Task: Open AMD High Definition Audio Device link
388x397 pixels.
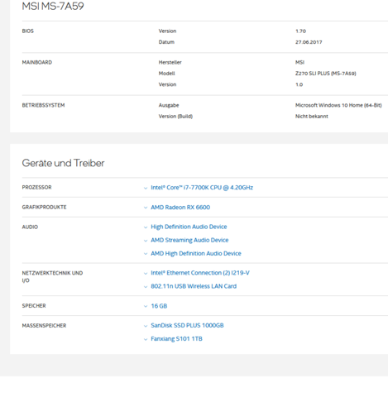Action: pos(196,253)
